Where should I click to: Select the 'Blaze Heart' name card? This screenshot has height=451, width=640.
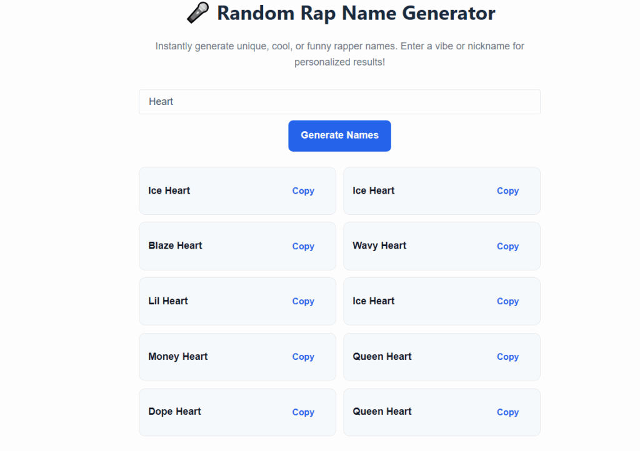tap(237, 246)
